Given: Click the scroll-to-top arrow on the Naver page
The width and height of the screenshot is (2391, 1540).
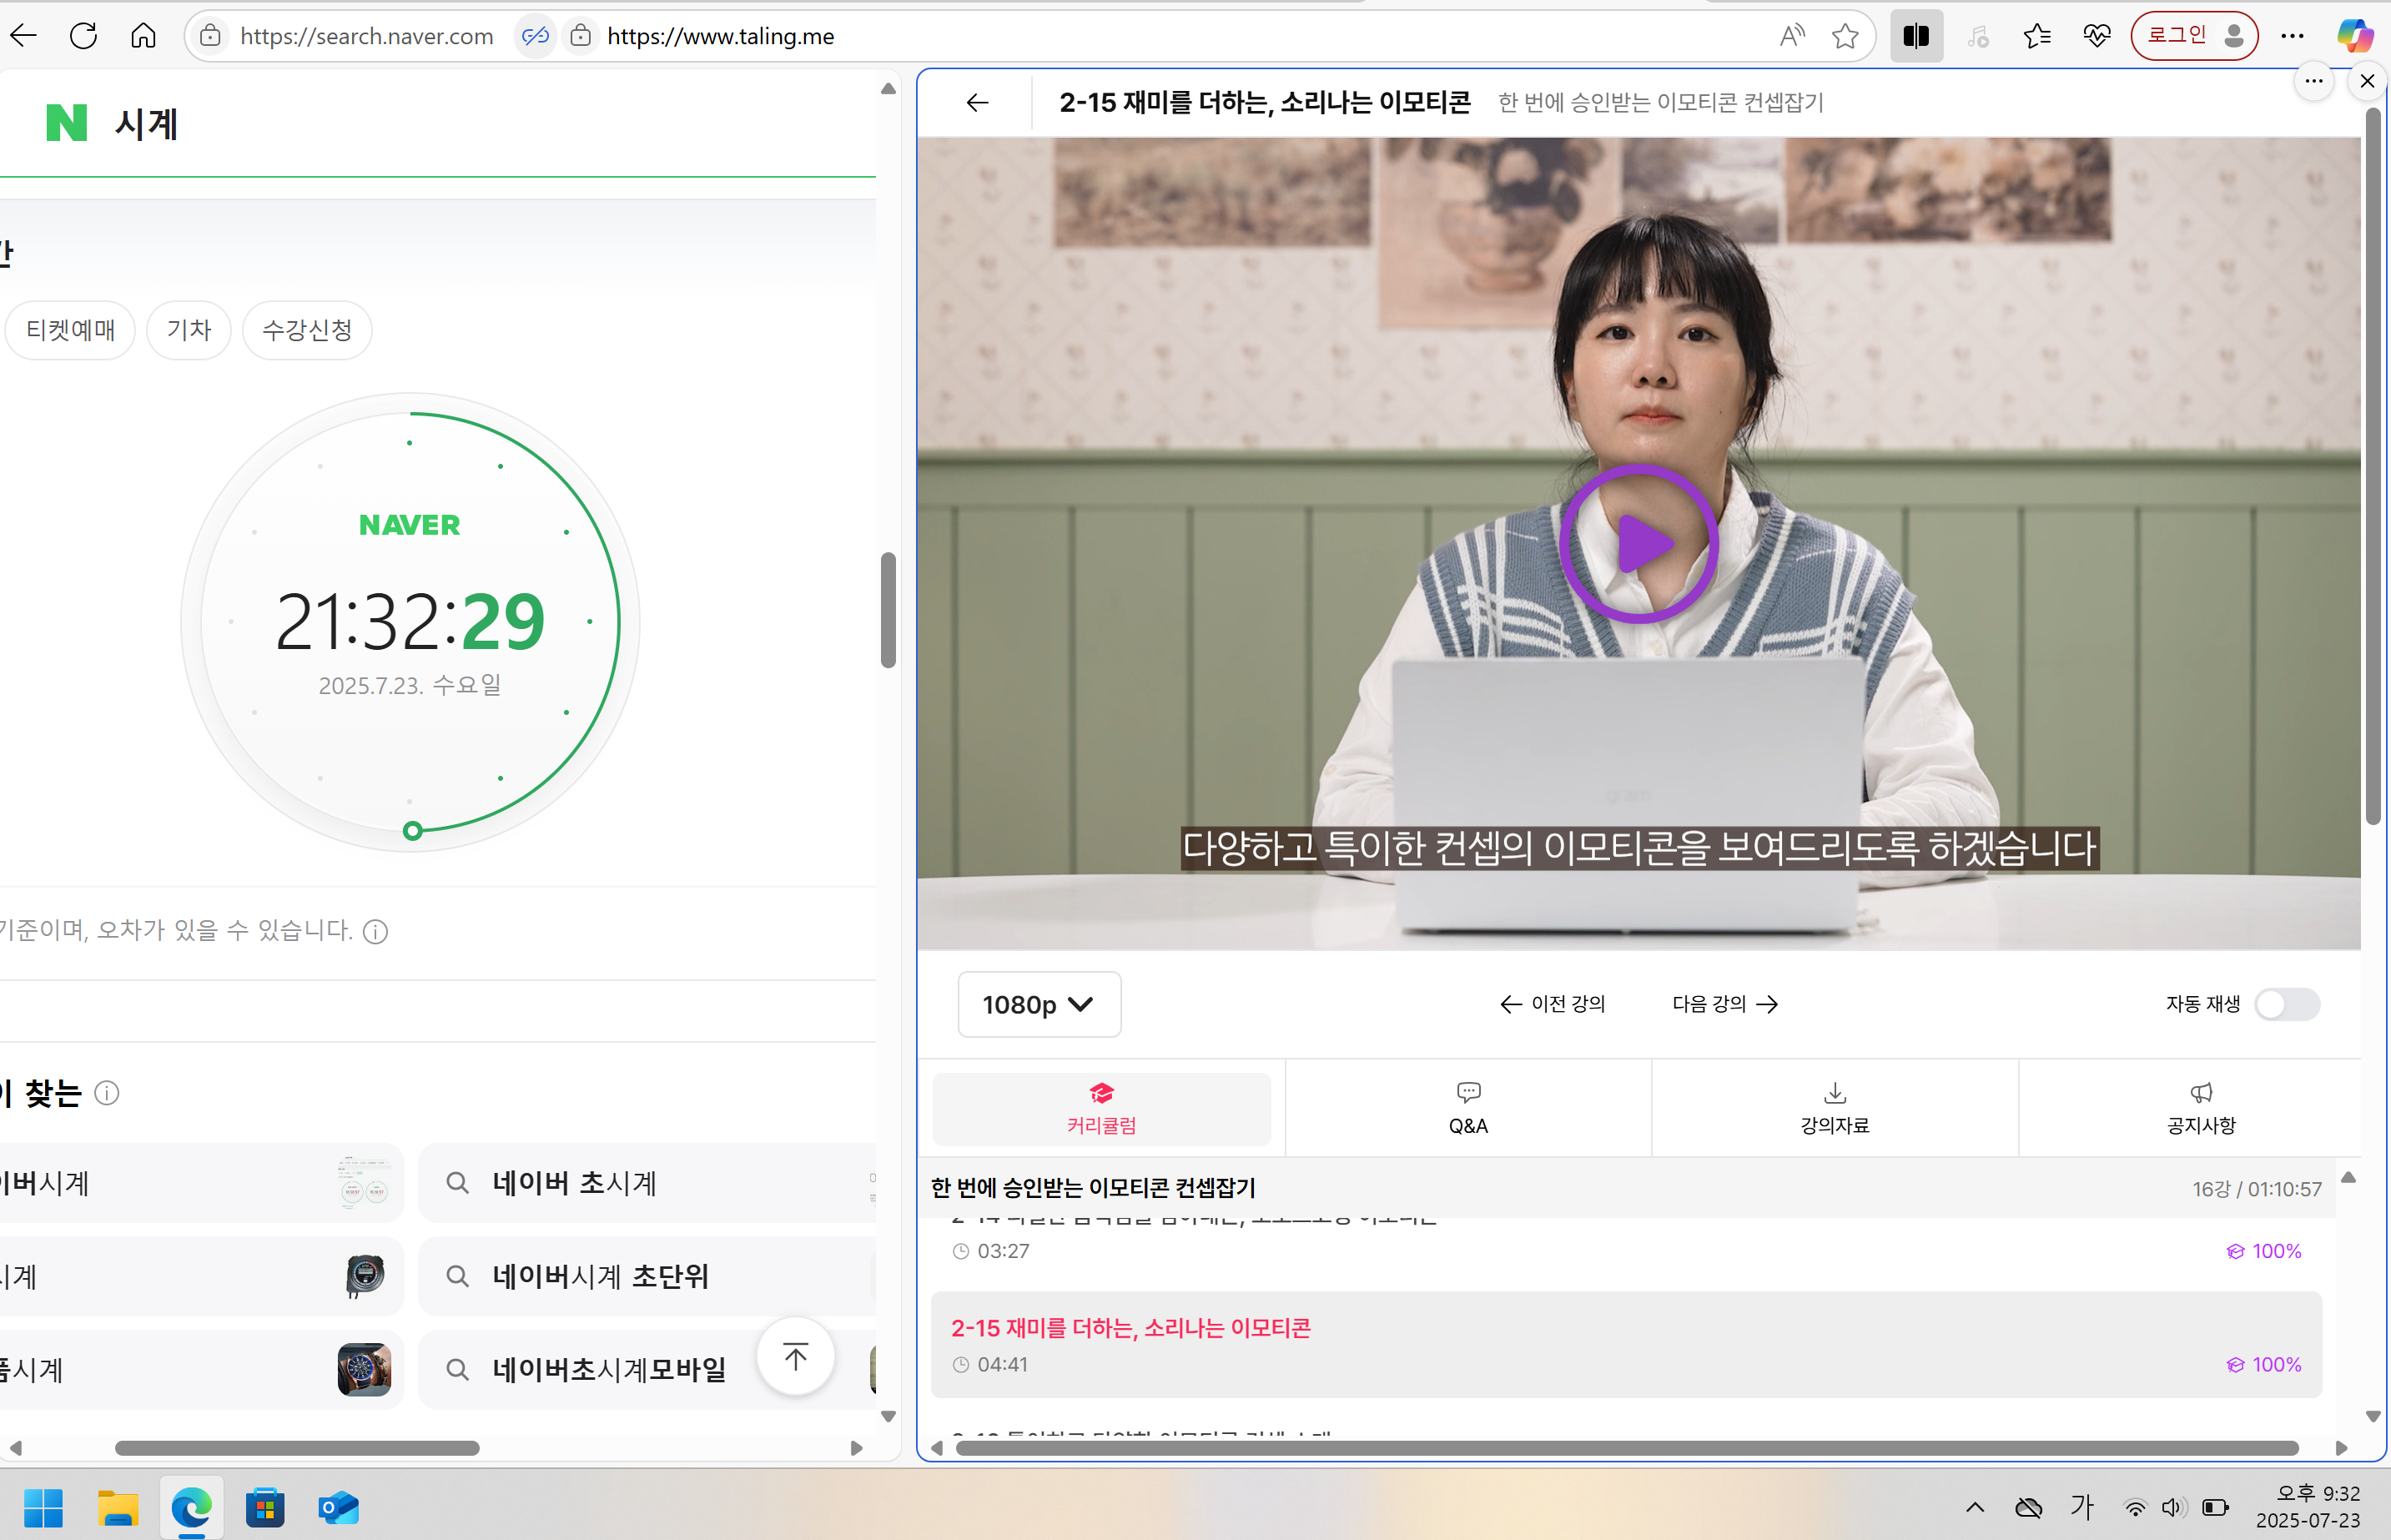Looking at the screenshot, I should pos(795,1356).
